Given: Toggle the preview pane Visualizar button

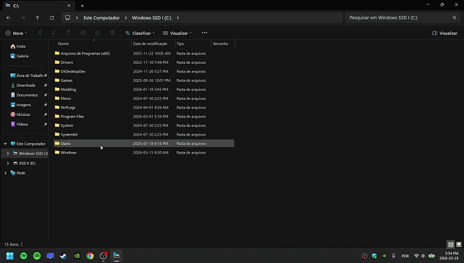Looking at the screenshot, I should pos(445,33).
